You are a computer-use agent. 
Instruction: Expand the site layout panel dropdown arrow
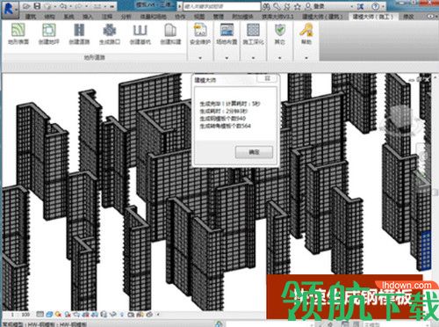(x=227, y=58)
